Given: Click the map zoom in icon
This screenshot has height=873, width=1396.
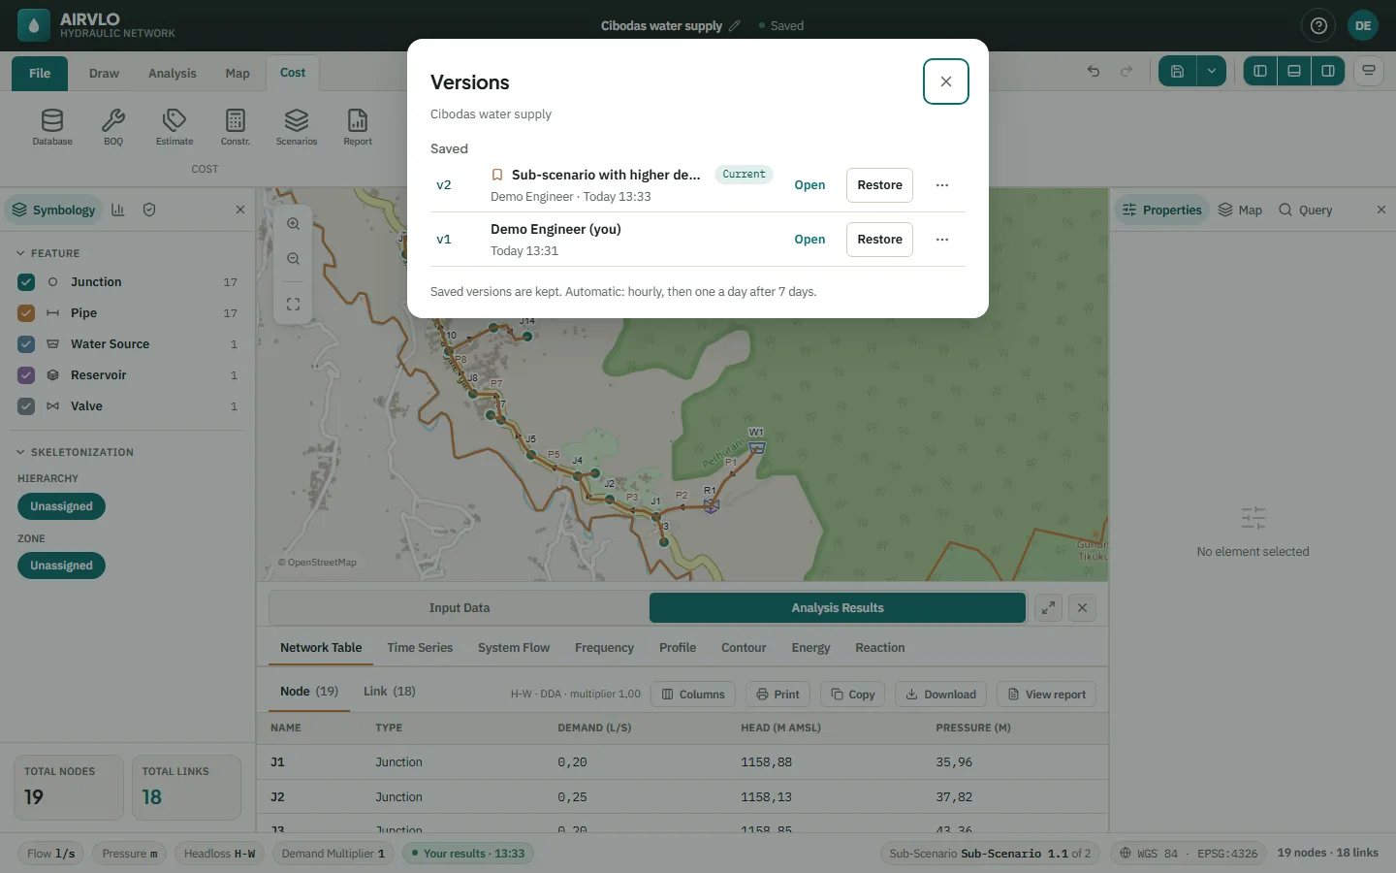Looking at the screenshot, I should (x=293, y=224).
